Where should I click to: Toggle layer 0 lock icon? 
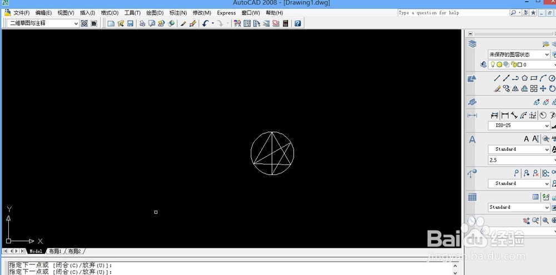pyautogui.click(x=513, y=65)
